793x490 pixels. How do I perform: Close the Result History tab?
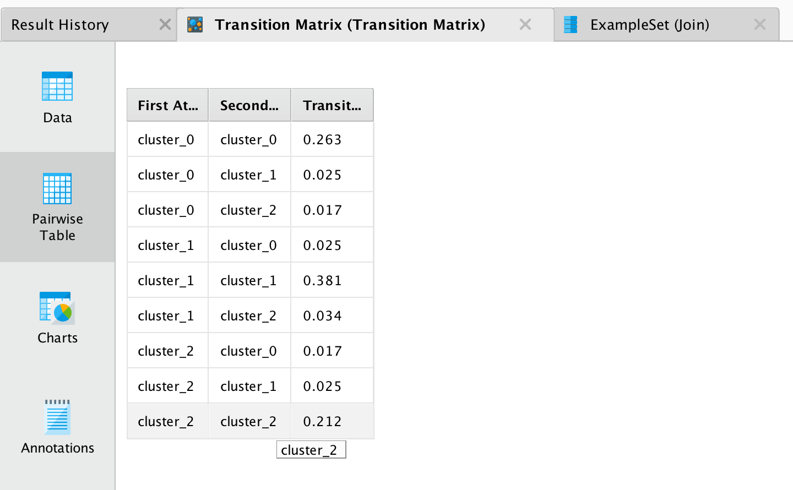[165, 24]
